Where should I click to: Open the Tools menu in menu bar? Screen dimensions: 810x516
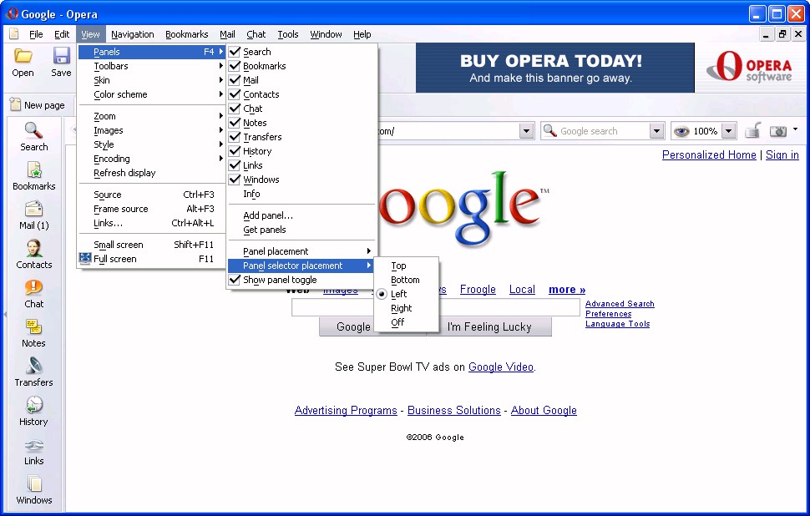coord(288,34)
